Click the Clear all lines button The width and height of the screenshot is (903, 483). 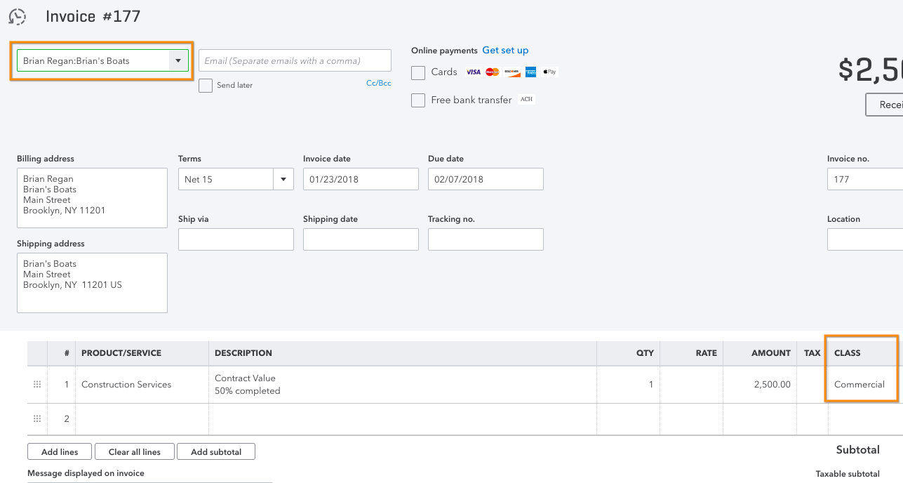pyautogui.click(x=134, y=451)
